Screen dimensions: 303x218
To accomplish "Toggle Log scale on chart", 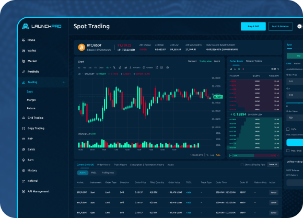I will [x=212, y=155].
